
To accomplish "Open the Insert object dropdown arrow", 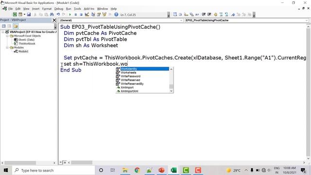I will [24, 15].
